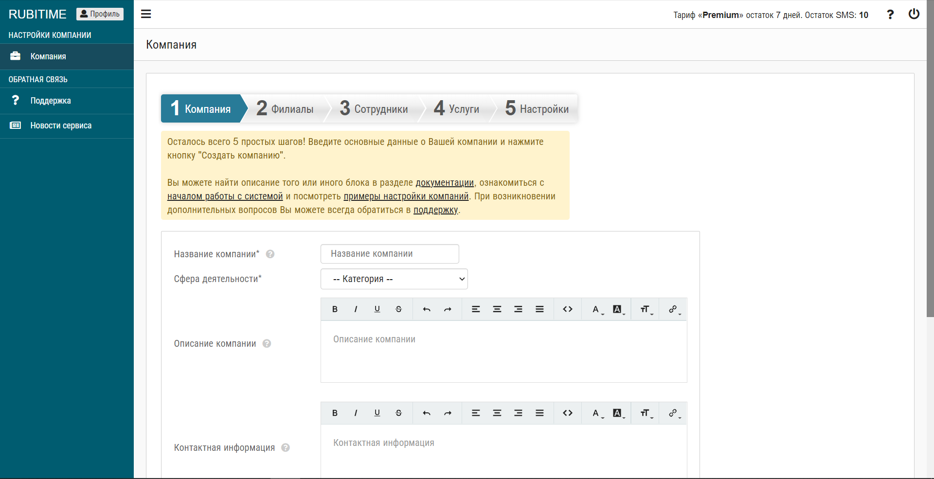Viewport: 934px width, 479px height.
Task: Open code view in company description toolbar
Action: pos(568,309)
